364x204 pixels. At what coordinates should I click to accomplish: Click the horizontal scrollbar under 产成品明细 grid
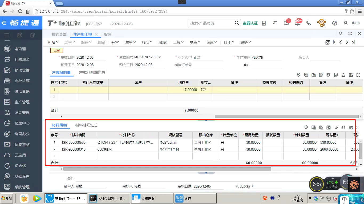pos(287,116)
